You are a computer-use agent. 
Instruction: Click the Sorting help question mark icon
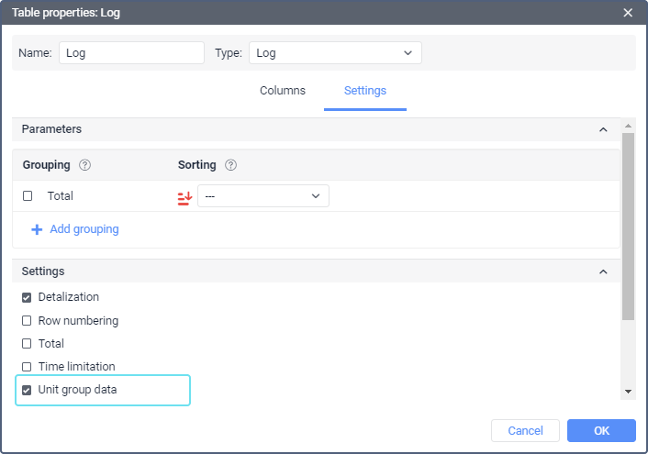pyautogui.click(x=230, y=165)
